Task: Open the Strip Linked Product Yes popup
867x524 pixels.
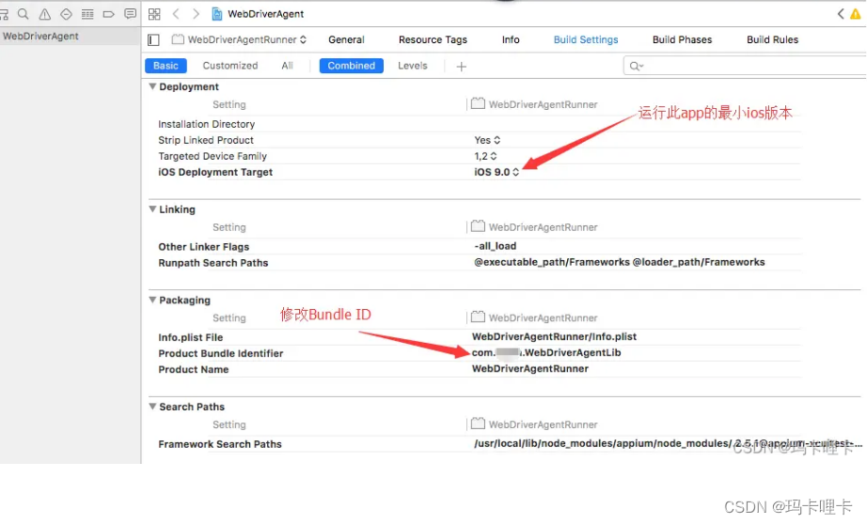Action: point(487,140)
